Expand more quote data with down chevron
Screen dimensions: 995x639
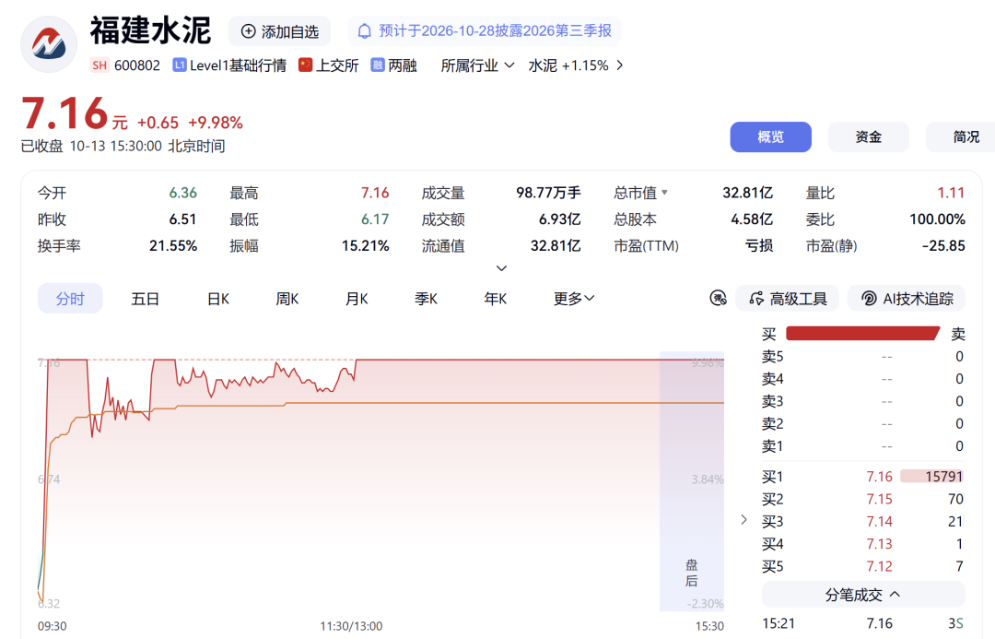pos(501,268)
